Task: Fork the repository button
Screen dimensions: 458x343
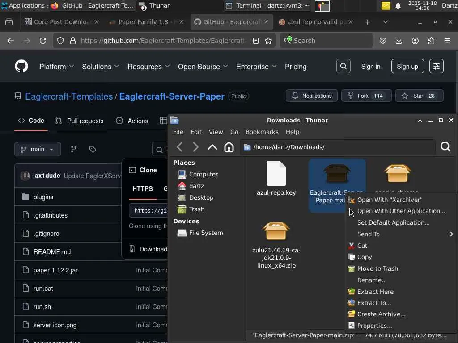Action: pyautogui.click(x=366, y=96)
